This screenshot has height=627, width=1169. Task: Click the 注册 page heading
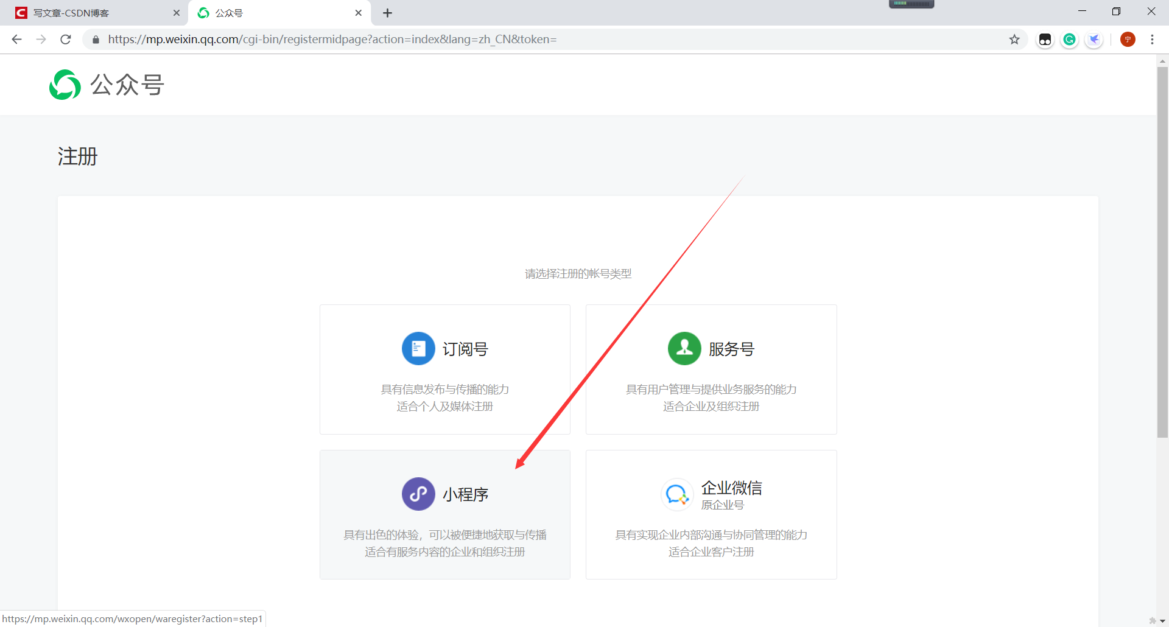tap(77, 156)
